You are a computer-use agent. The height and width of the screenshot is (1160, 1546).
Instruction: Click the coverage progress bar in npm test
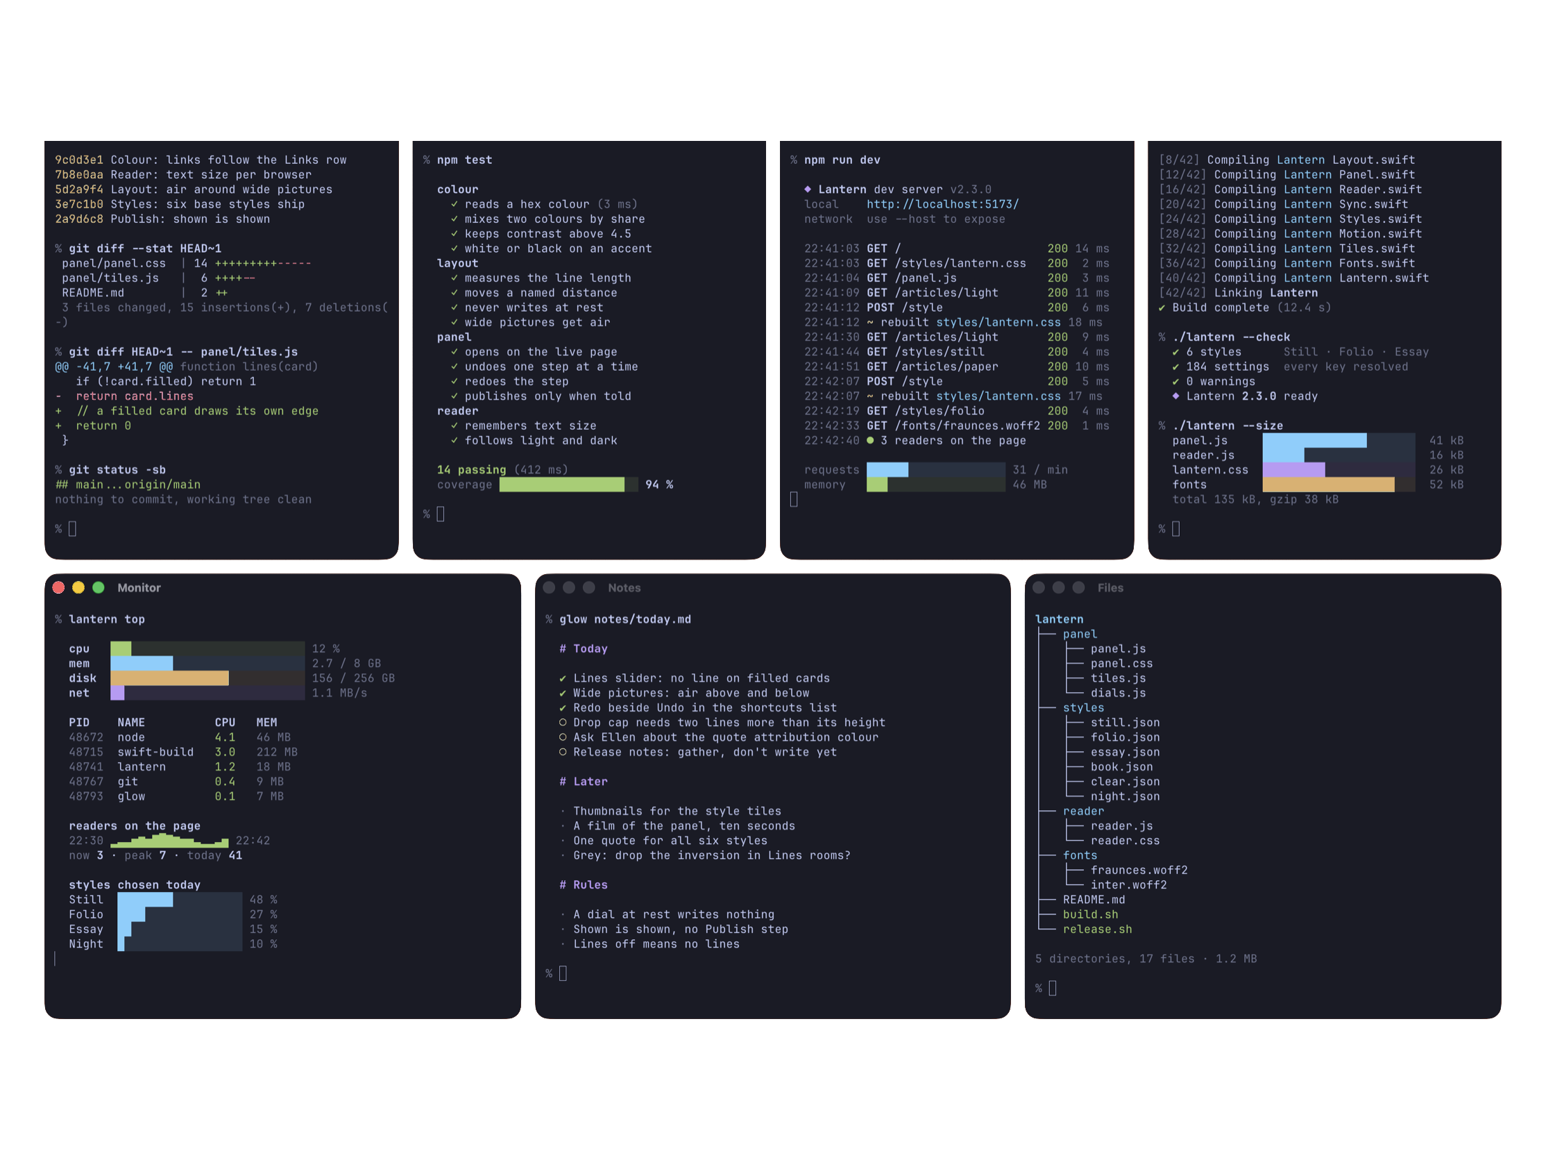point(568,485)
